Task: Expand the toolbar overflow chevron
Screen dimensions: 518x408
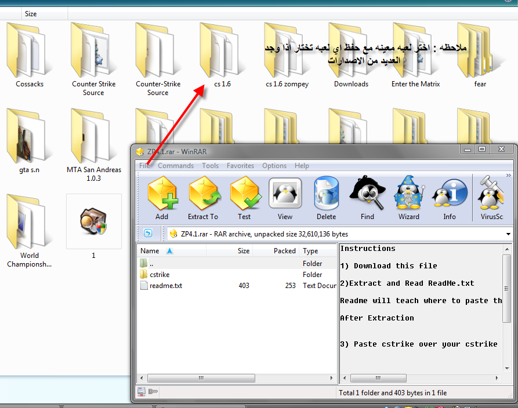Action: point(508,175)
